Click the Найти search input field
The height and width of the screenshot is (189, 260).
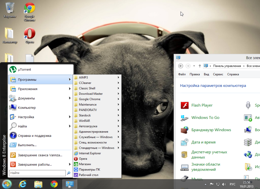coord(38,173)
